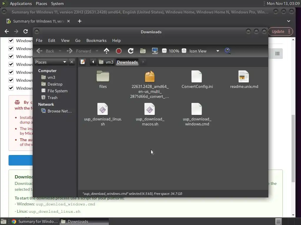The width and height of the screenshot is (301, 225).
Task: Expand Forward history dropdown arrow
Action: (97, 51)
